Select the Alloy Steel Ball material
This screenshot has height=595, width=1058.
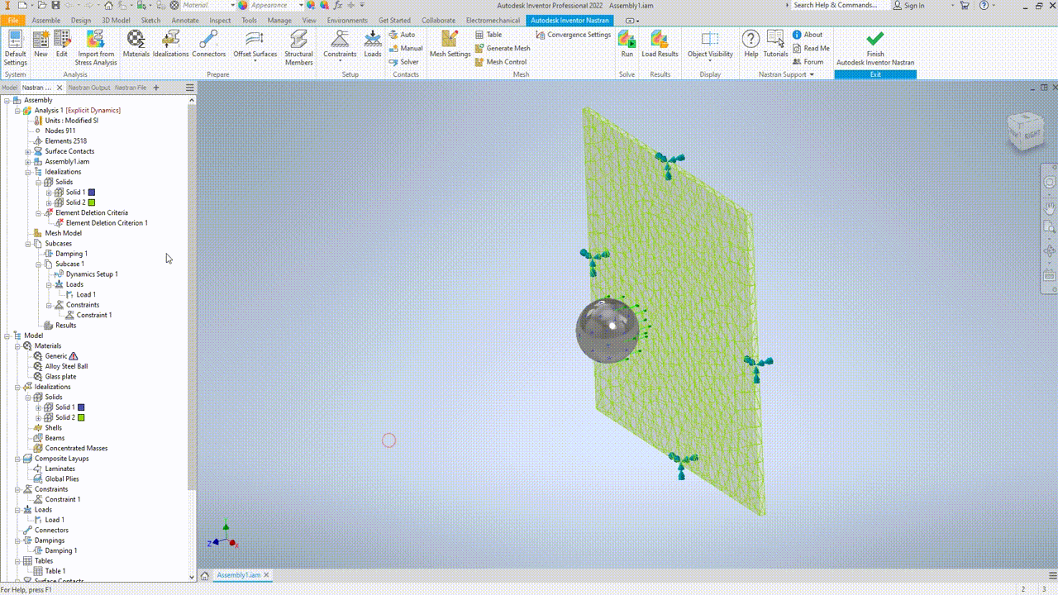[66, 366]
